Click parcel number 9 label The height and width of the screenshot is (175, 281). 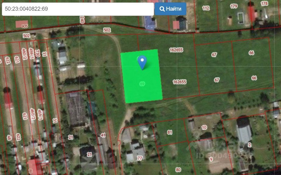[211, 159]
